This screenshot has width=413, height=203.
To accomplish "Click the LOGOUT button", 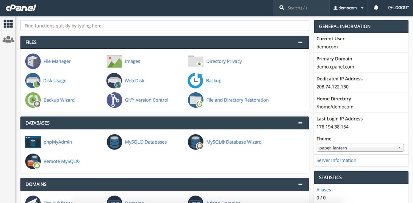I will tap(399, 8).
